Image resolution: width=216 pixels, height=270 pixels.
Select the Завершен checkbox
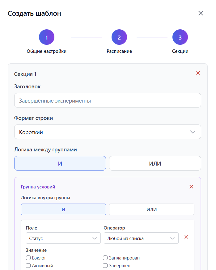(x=105, y=265)
